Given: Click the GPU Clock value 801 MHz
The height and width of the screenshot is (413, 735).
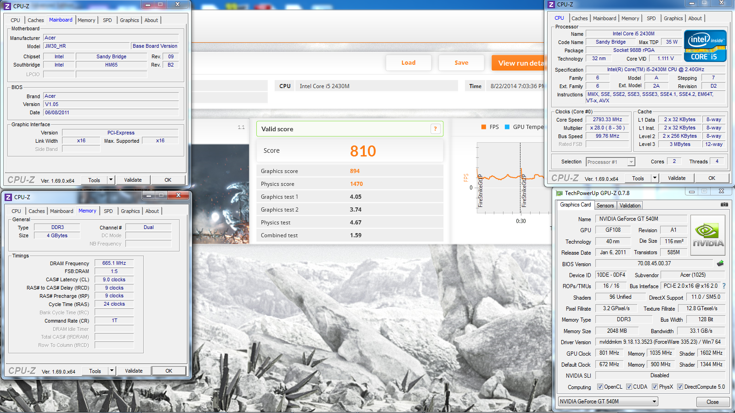Looking at the screenshot, I should (x=609, y=353).
